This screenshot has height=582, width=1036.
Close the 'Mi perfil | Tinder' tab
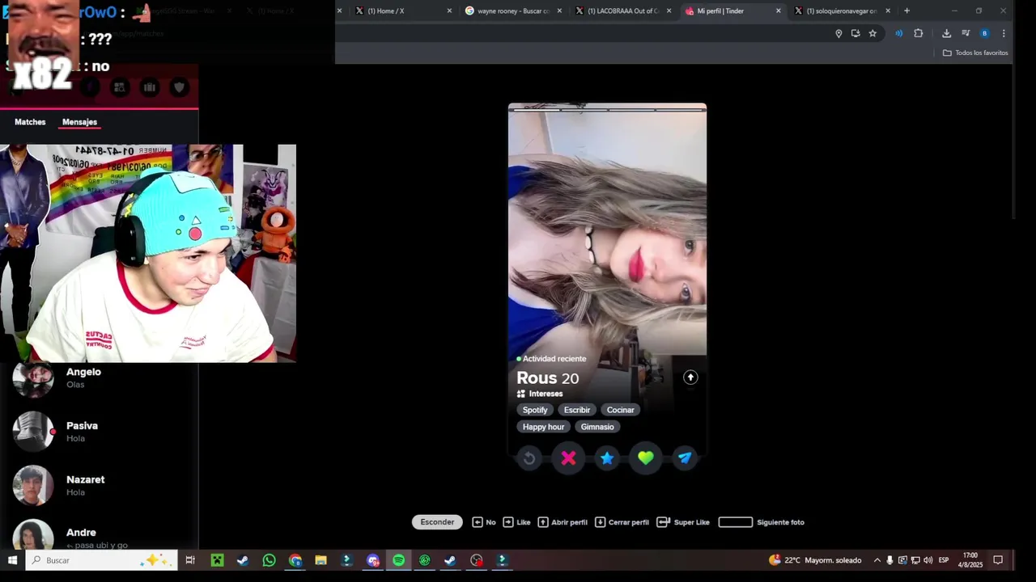click(779, 11)
